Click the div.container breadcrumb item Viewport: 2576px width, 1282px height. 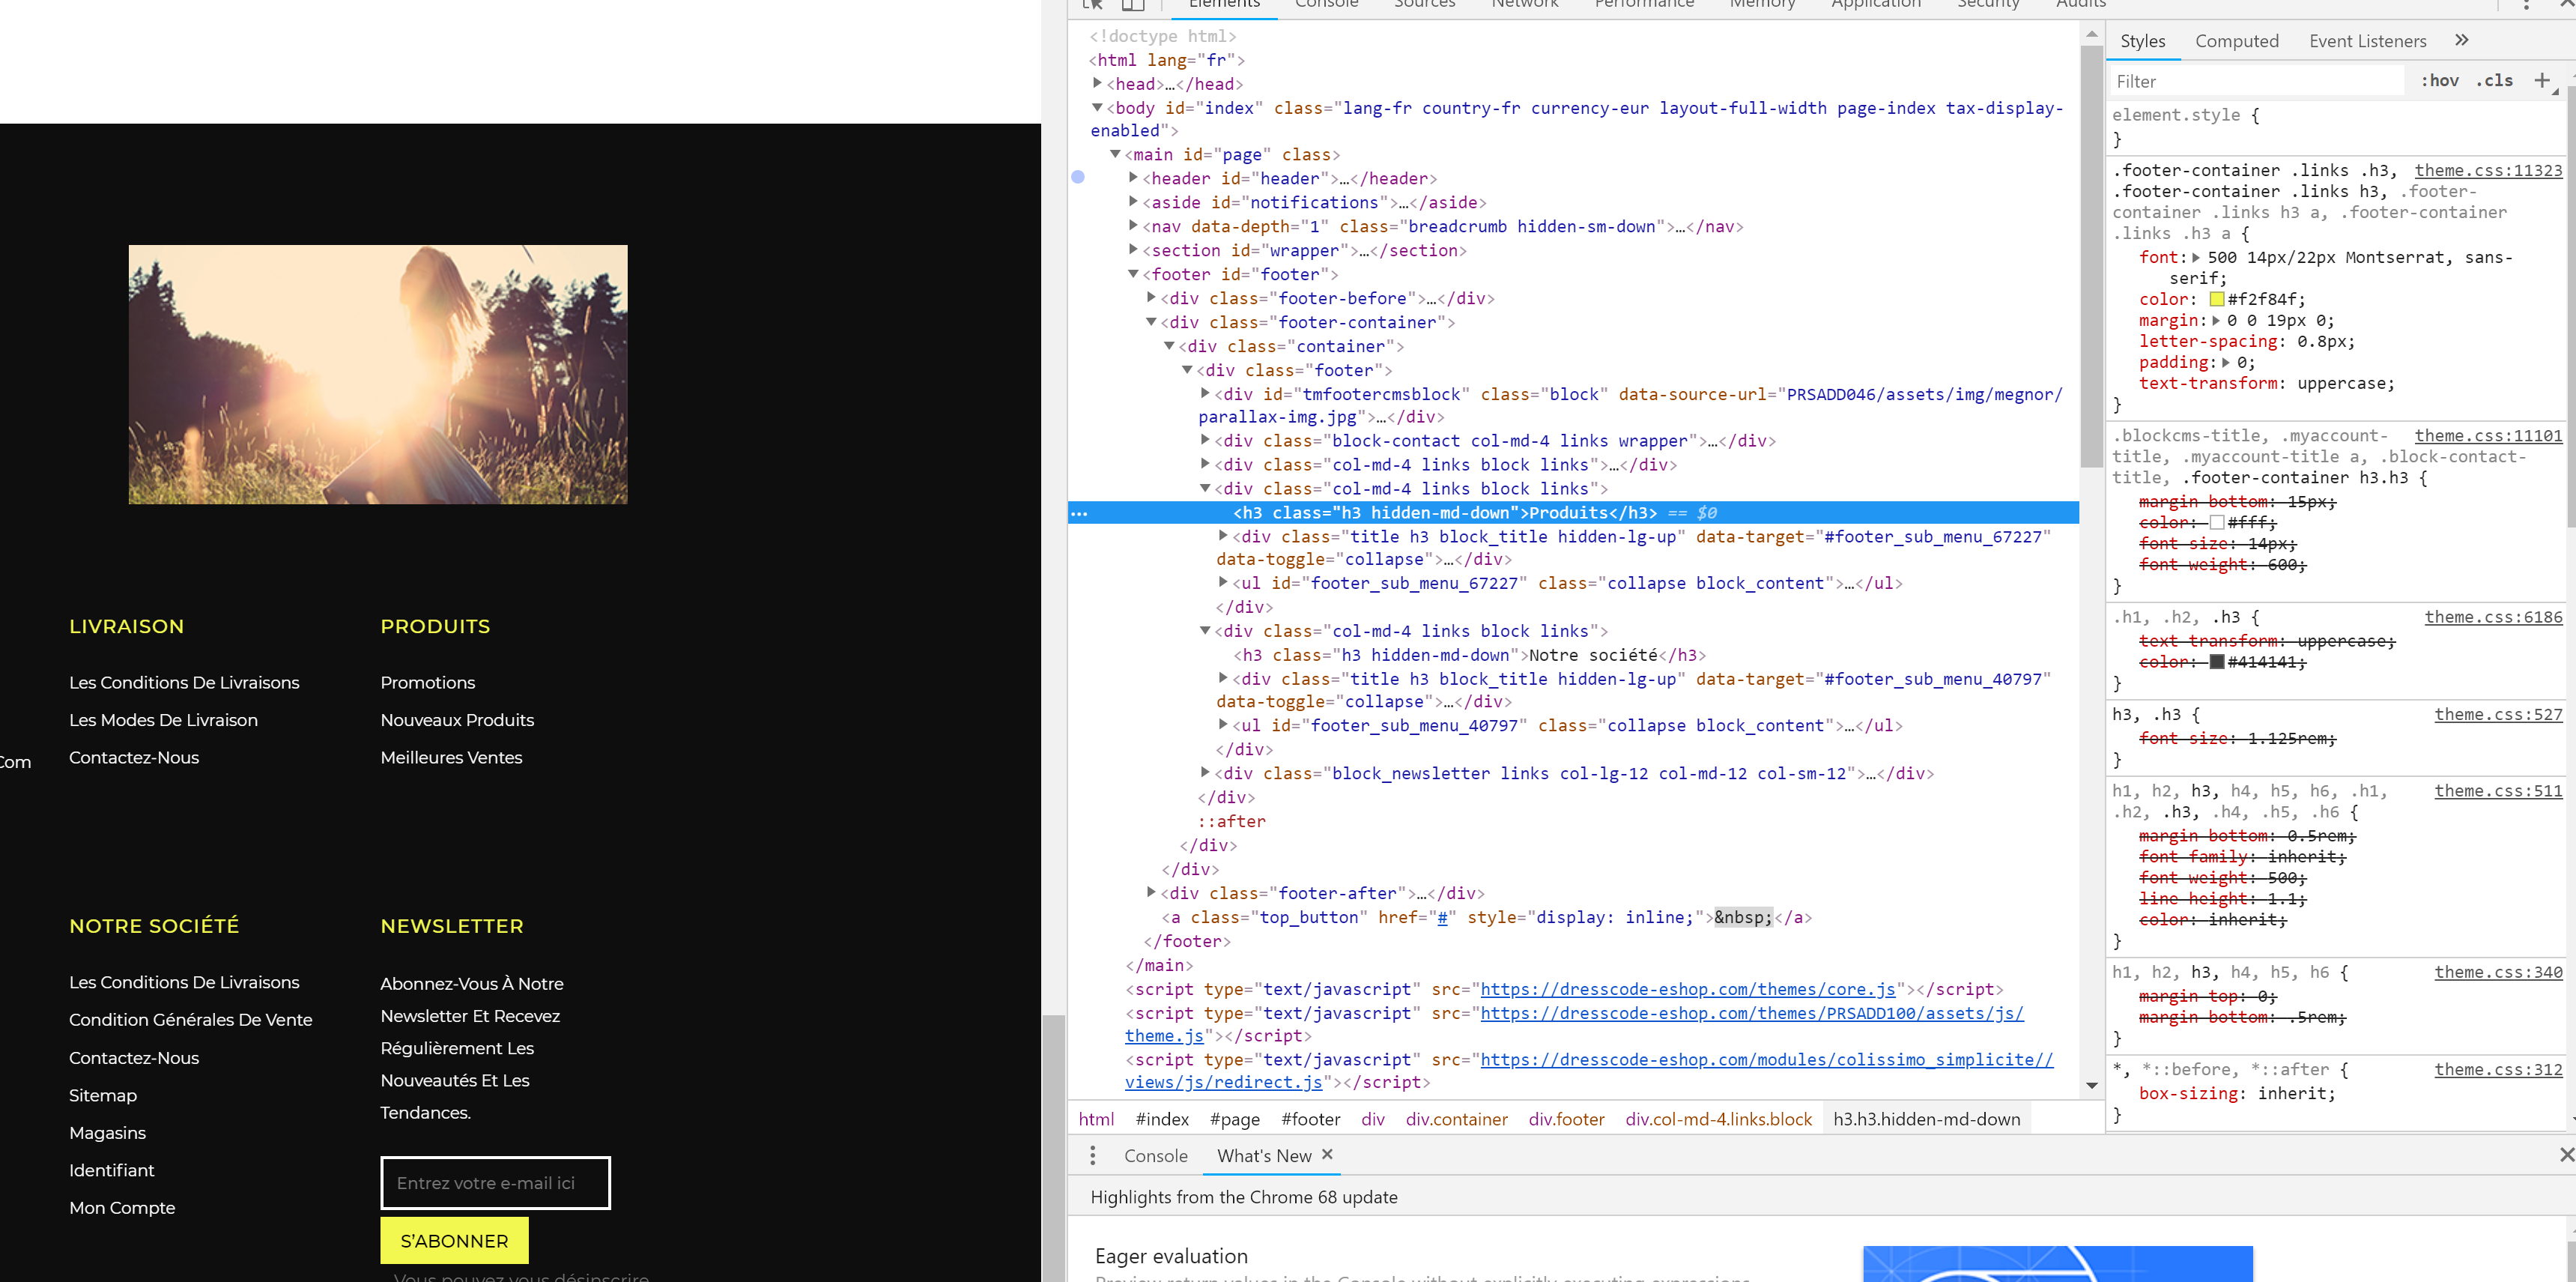coord(1456,1119)
